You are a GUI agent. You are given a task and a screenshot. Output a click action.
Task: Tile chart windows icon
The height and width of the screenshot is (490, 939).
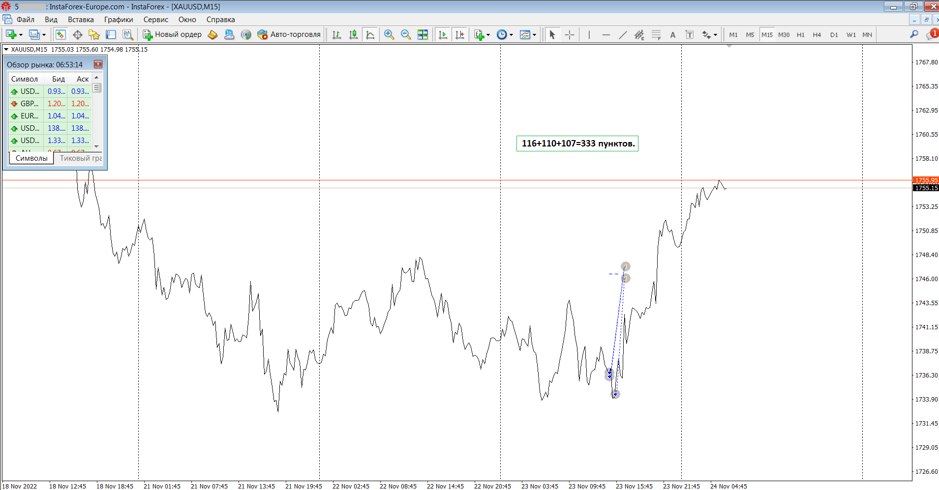(x=423, y=34)
